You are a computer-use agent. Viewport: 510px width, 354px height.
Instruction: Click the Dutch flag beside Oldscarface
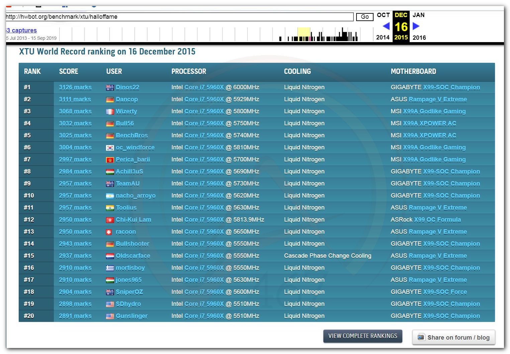tap(110, 256)
